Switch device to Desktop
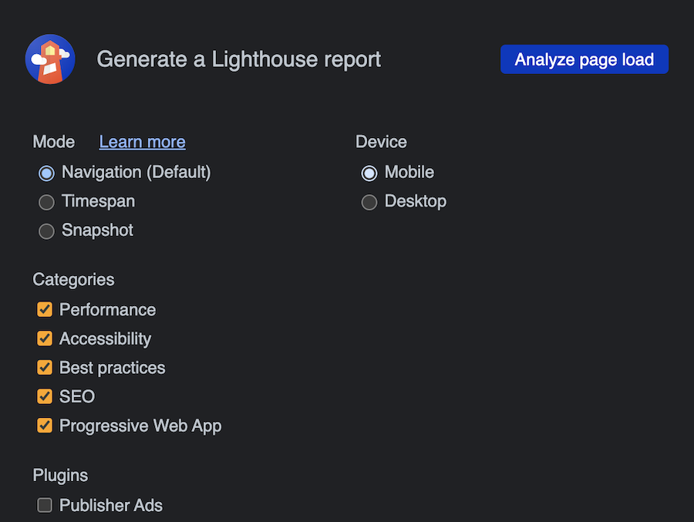694x522 pixels. tap(369, 202)
